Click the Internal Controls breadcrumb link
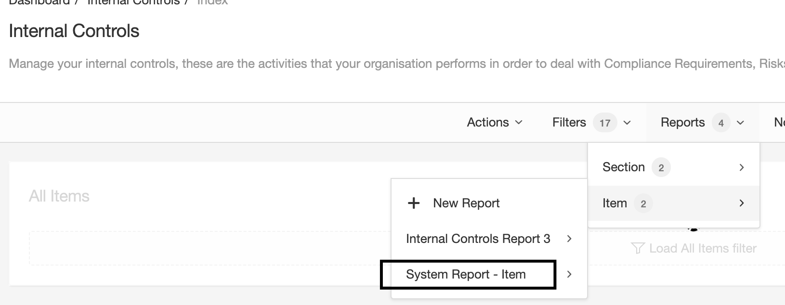Screen dimensions: 785x305 133,2
